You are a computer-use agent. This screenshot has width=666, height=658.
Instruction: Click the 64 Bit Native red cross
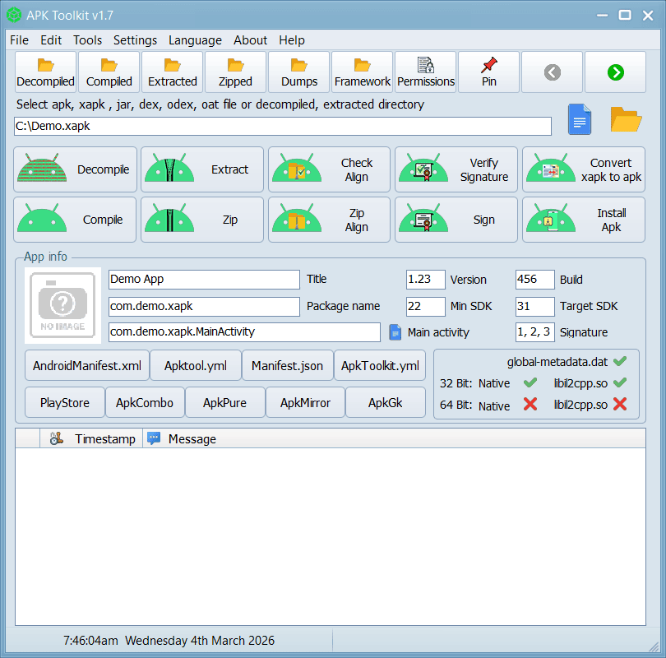tap(530, 404)
